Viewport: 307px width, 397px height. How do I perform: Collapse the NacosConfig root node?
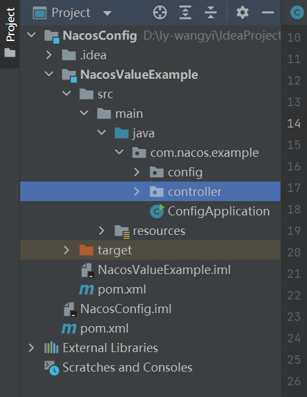(31, 34)
